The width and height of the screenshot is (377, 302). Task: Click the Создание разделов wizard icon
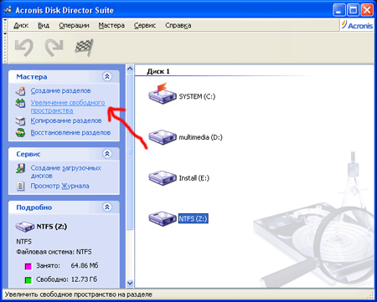[20, 91]
